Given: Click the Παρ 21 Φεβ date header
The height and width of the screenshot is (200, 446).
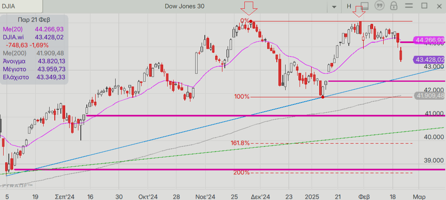Looking at the screenshot, I should pos(34,20).
